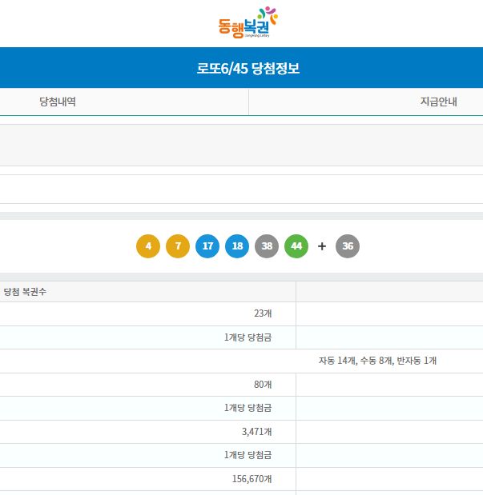Click the bonus ball number 36
The width and height of the screenshot is (483, 495).
coord(348,246)
